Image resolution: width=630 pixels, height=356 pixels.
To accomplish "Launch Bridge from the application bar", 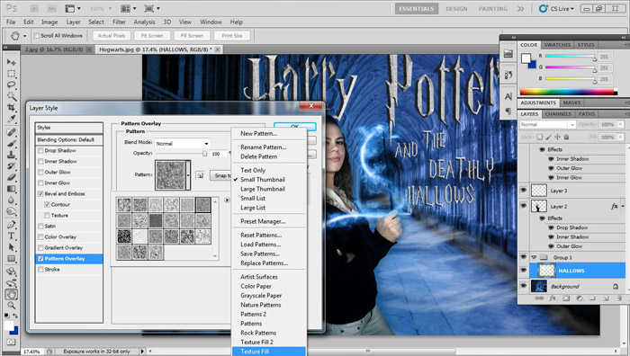I will point(34,8).
